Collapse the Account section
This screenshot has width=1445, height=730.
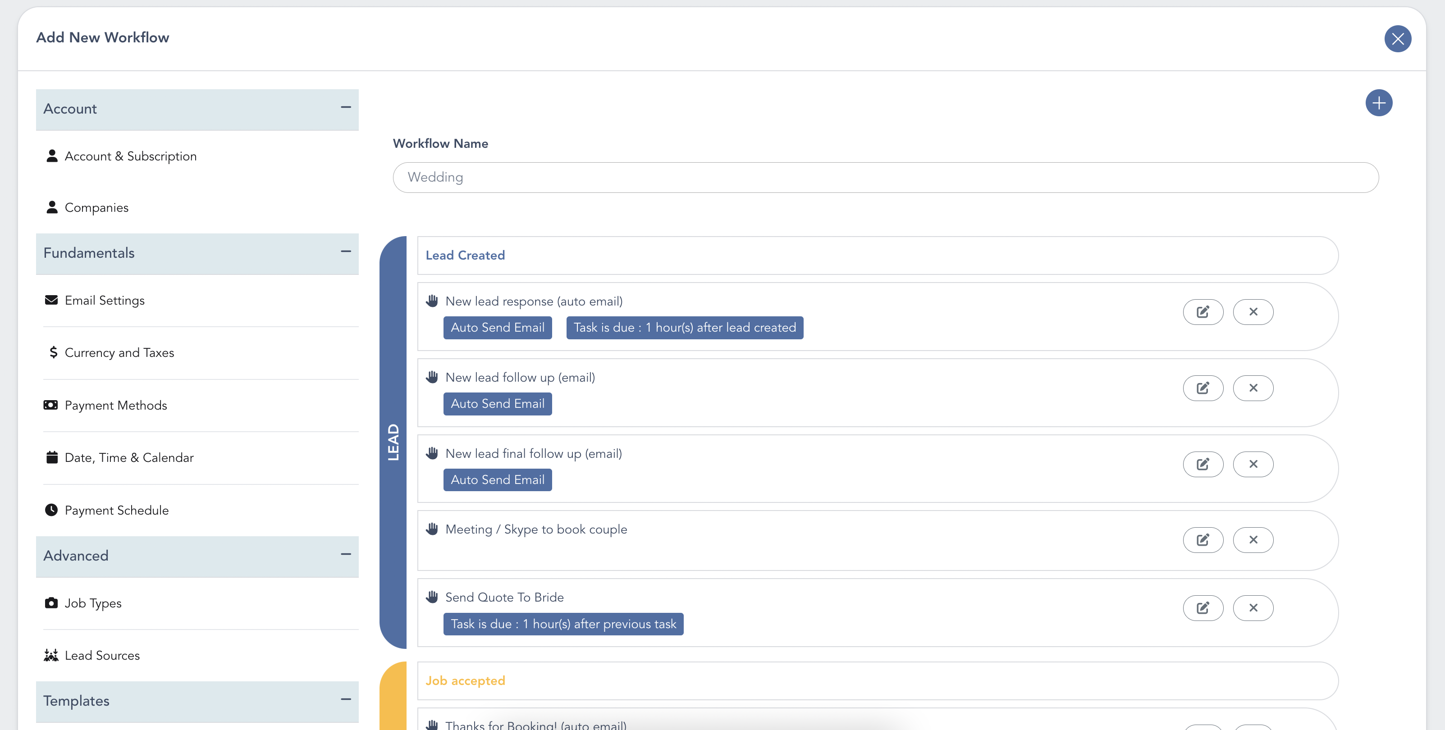coord(346,107)
